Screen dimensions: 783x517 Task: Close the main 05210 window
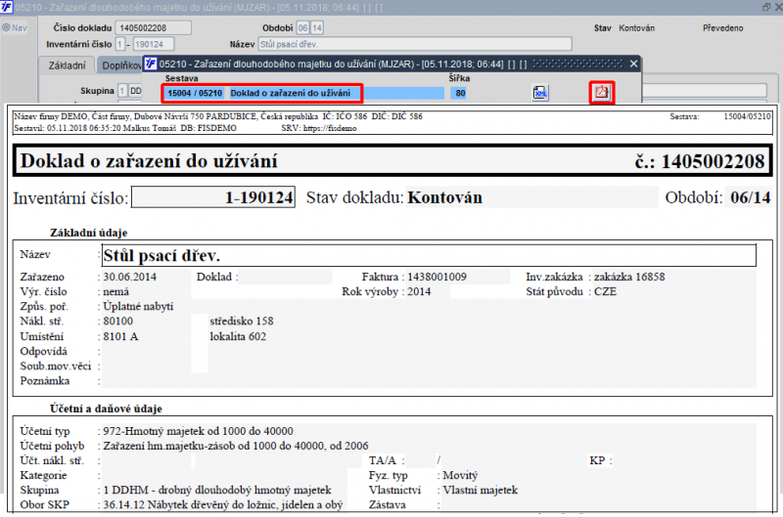[x=777, y=7]
